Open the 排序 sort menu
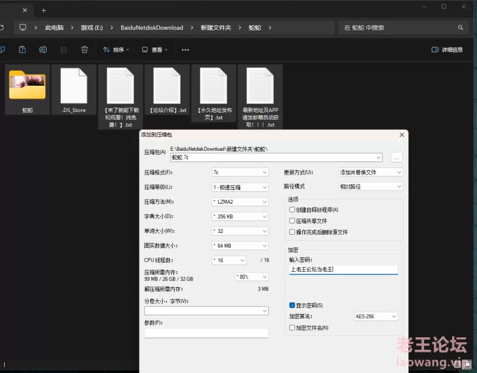This screenshot has height=373, width=477. point(116,49)
